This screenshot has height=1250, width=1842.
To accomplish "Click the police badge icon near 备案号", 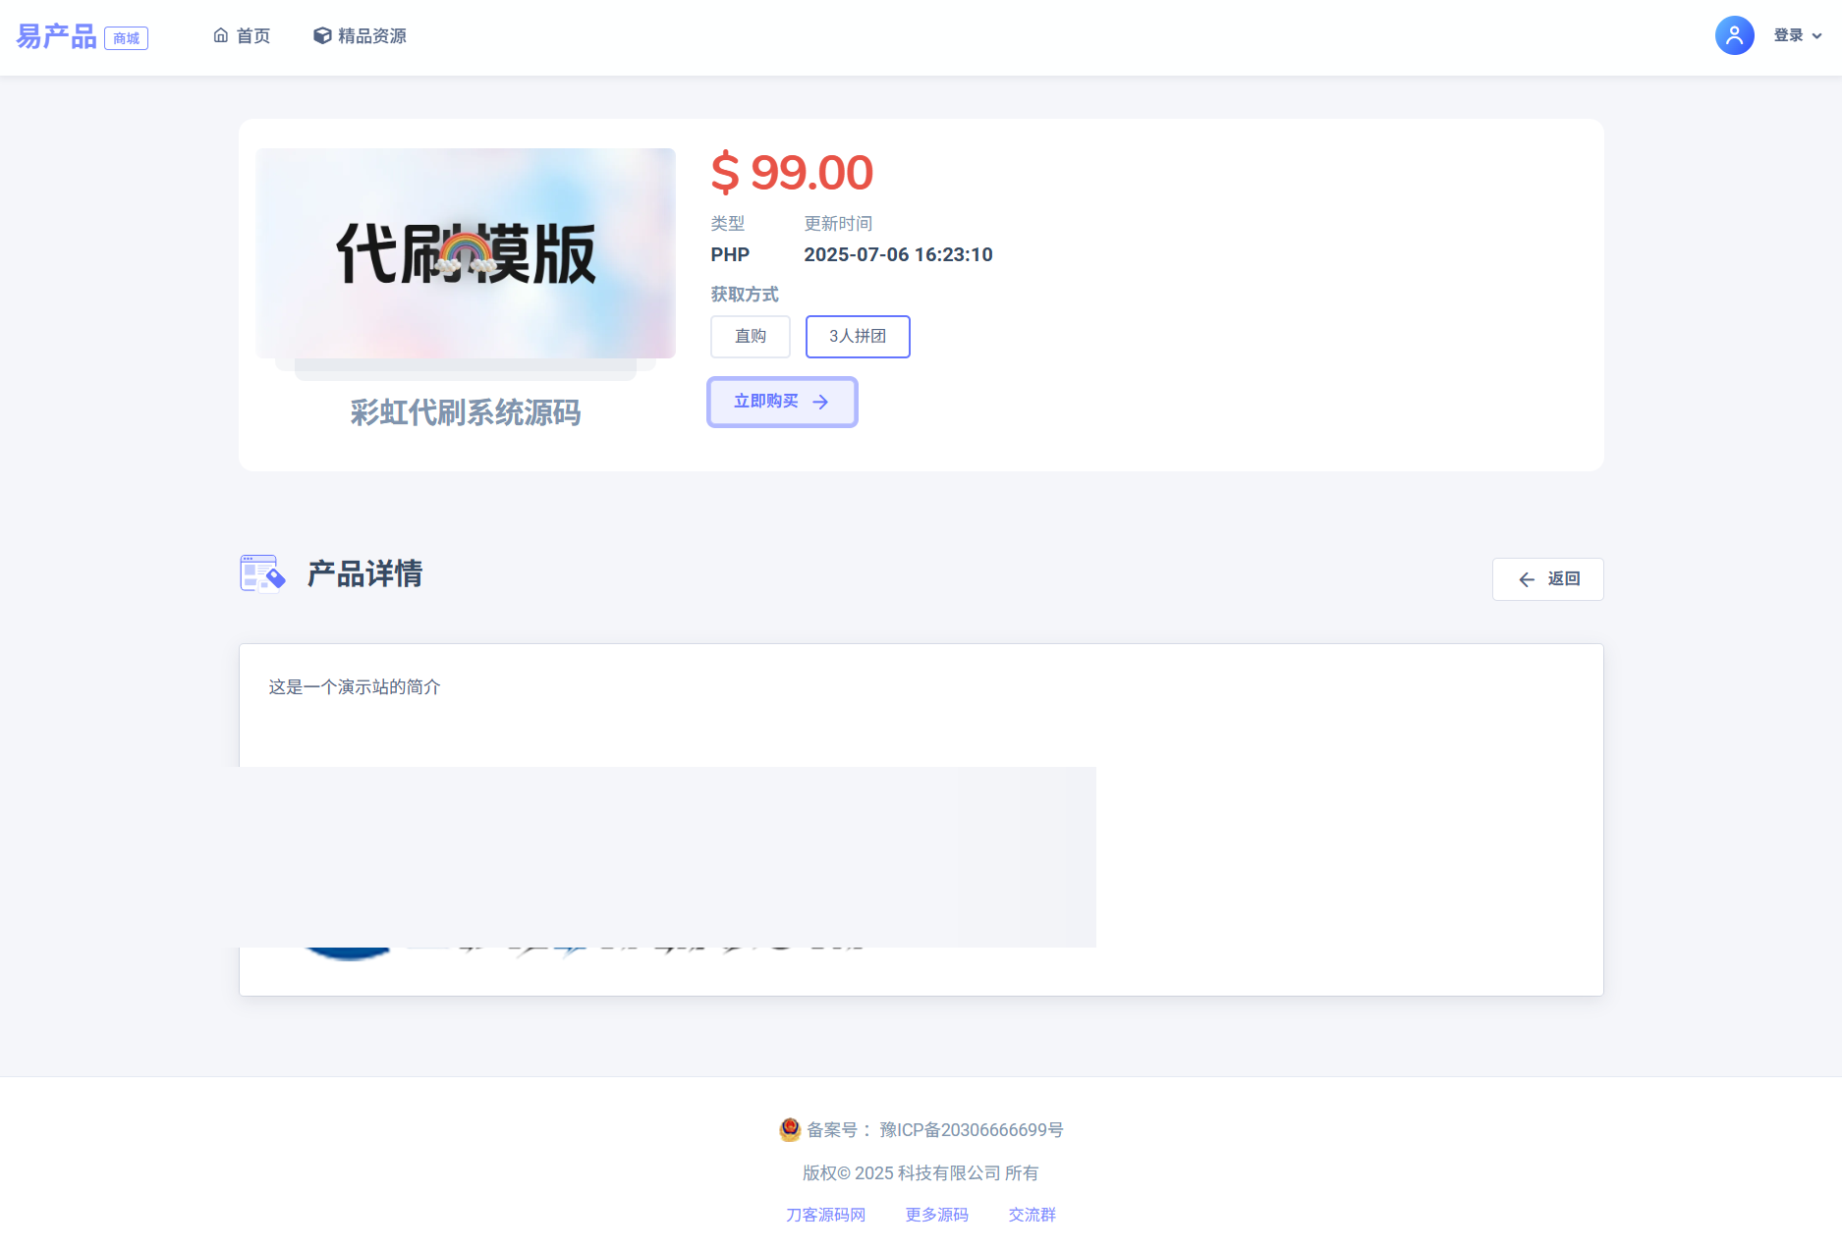I will (790, 1129).
